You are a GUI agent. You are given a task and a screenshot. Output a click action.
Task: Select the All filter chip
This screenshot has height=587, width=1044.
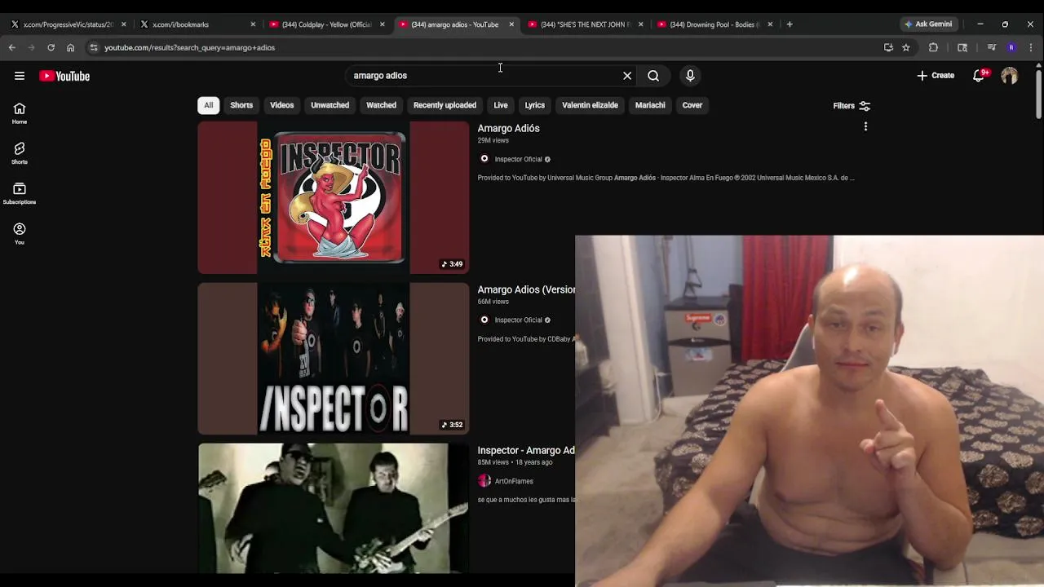tap(209, 105)
